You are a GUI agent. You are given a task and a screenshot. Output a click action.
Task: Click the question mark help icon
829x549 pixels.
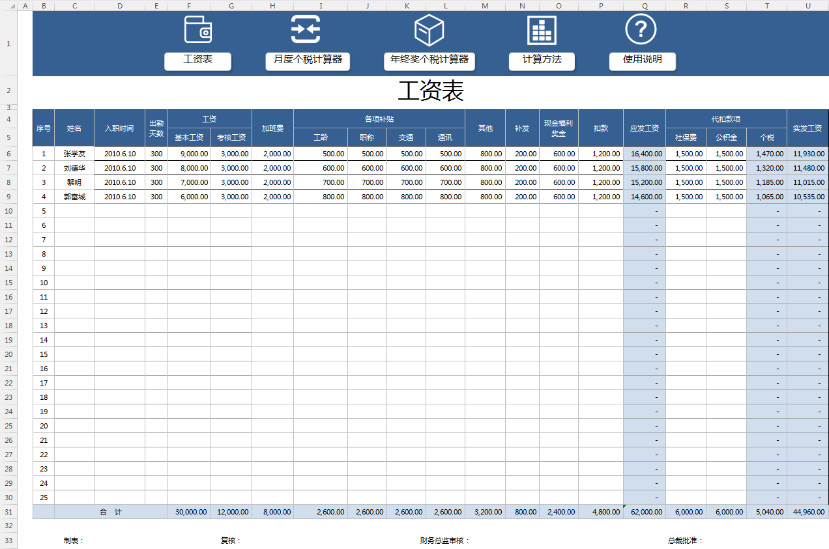click(641, 30)
